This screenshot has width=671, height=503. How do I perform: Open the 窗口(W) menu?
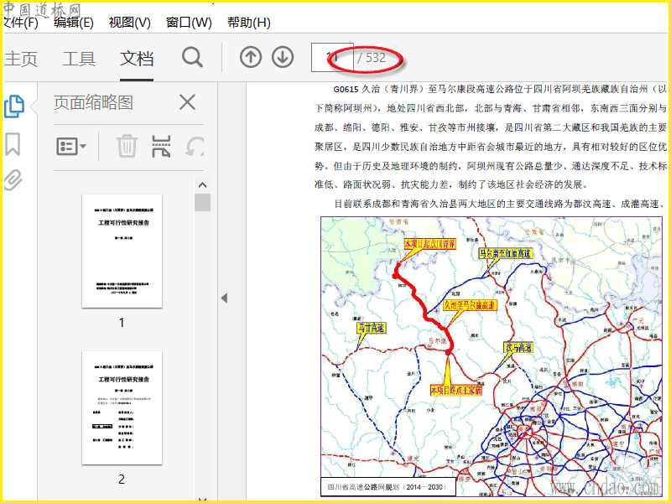[189, 23]
